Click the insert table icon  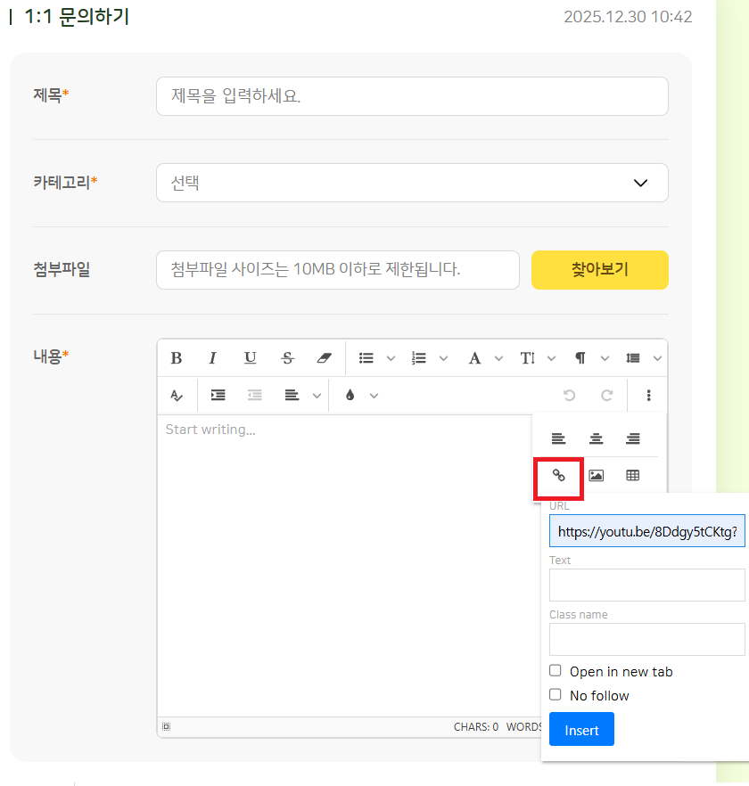(x=633, y=475)
